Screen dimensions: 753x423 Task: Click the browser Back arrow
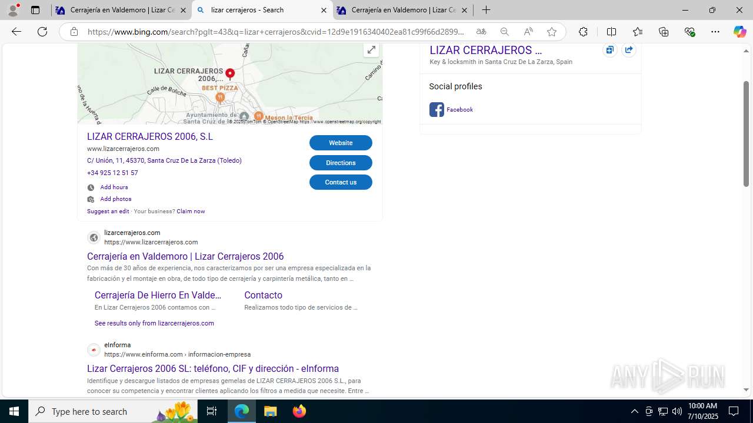click(x=16, y=32)
